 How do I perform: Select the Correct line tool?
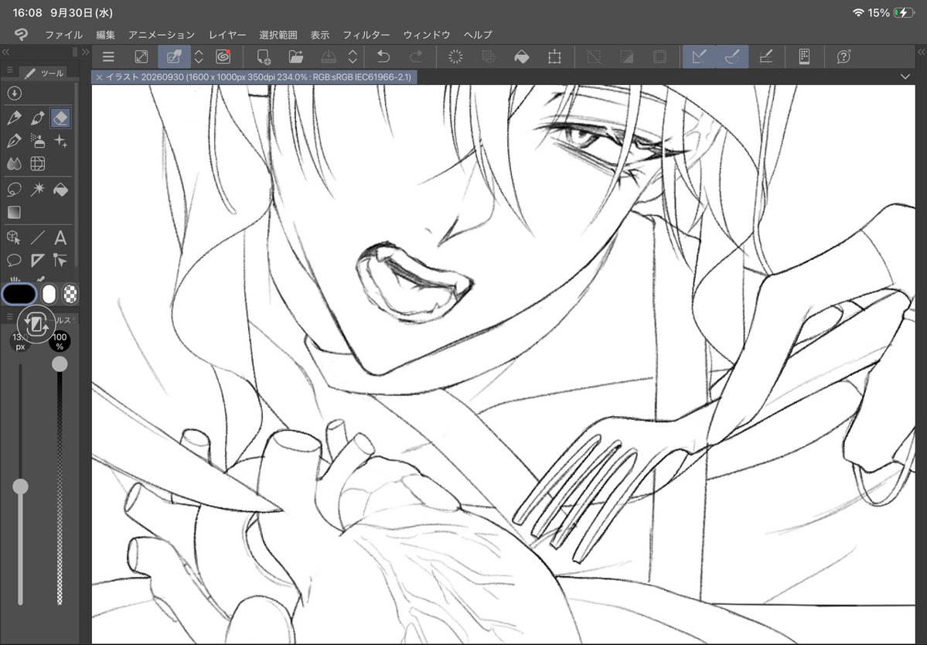[60, 260]
